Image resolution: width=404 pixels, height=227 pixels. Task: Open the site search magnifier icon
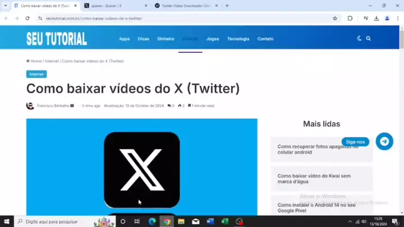[369, 39]
